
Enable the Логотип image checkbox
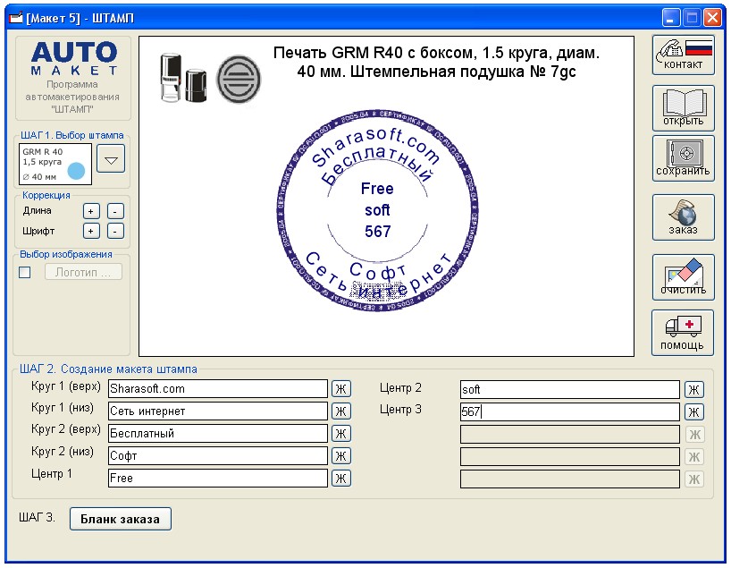pyautogui.click(x=25, y=272)
